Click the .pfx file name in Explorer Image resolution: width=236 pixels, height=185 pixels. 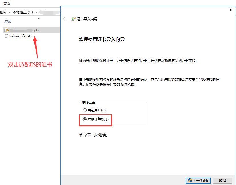[x=25, y=30]
